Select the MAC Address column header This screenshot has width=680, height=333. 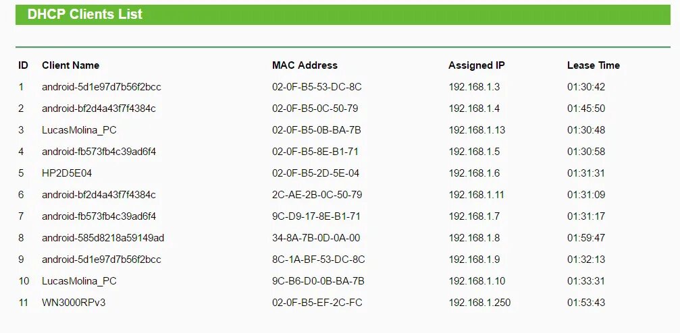pos(305,65)
